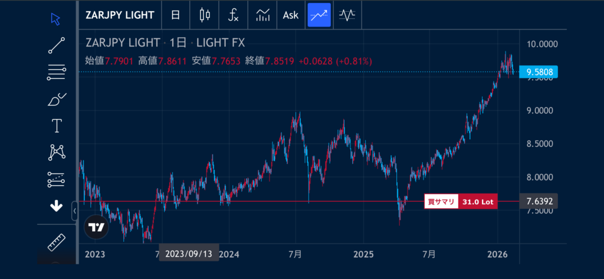Open the fx indicators menu

pyautogui.click(x=233, y=15)
